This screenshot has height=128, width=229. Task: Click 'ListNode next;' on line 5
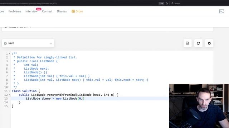coord(36,69)
